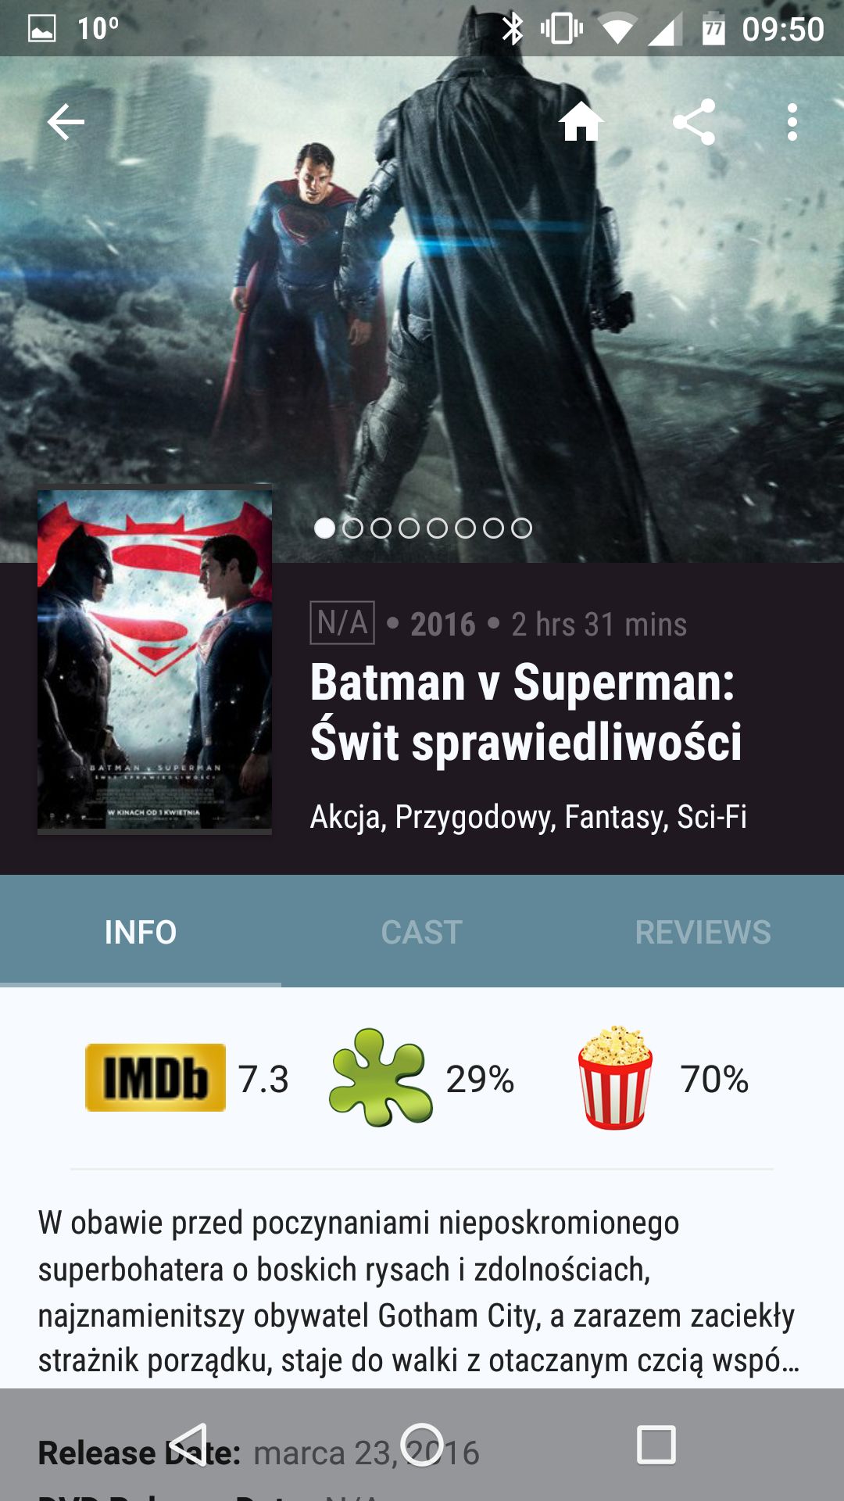The width and height of the screenshot is (844, 1501).
Task: Tap the green splat Rotten Tomatoes icon
Action: [381, 1077]
